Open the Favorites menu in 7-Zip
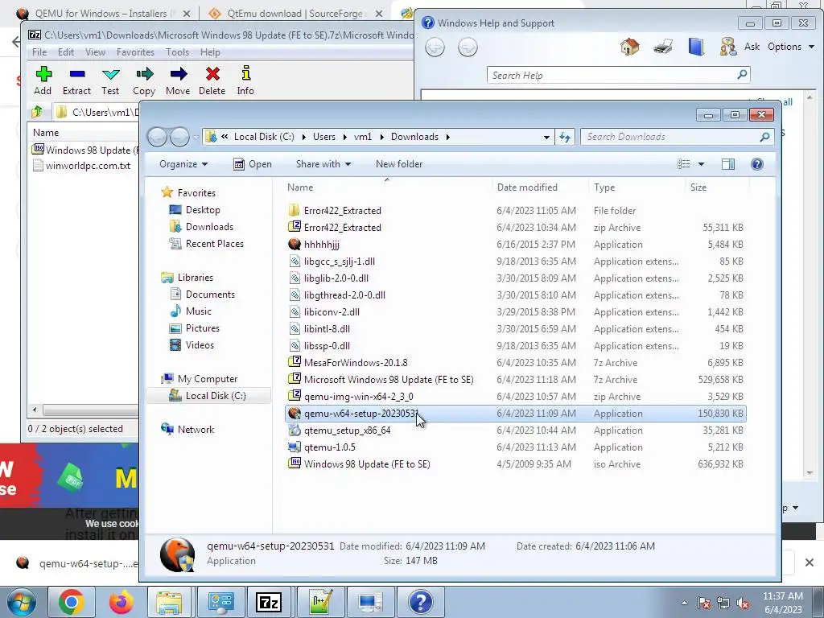Screen dimensions: 824x618 (135, 52)
